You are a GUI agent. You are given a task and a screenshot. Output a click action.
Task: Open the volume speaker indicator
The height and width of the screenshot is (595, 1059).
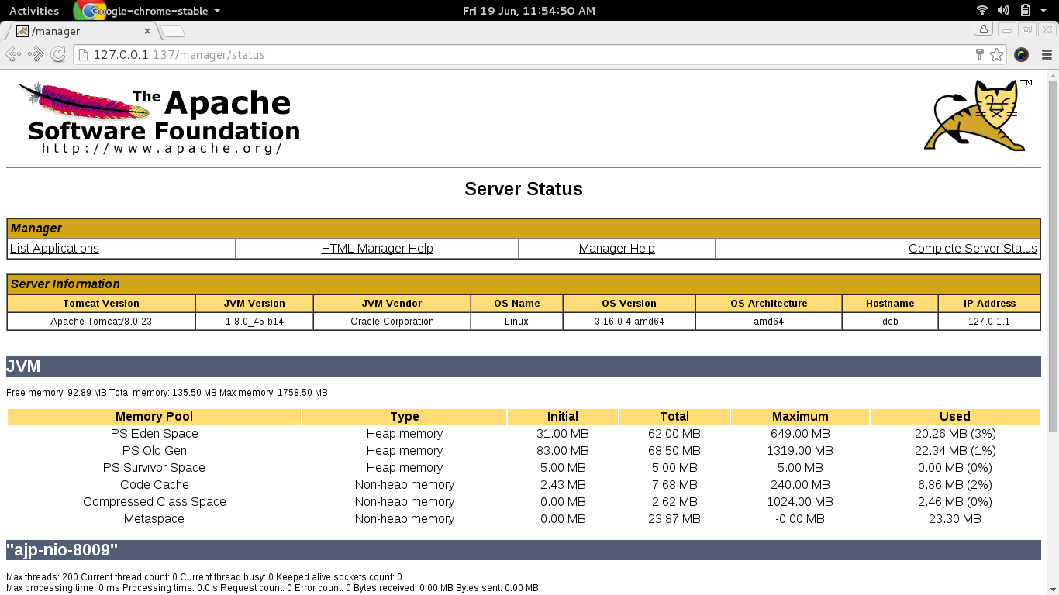point(1003,10)
